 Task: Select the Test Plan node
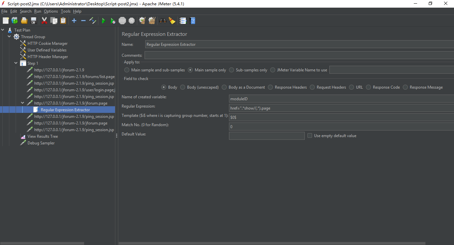(x=22, y=30)
